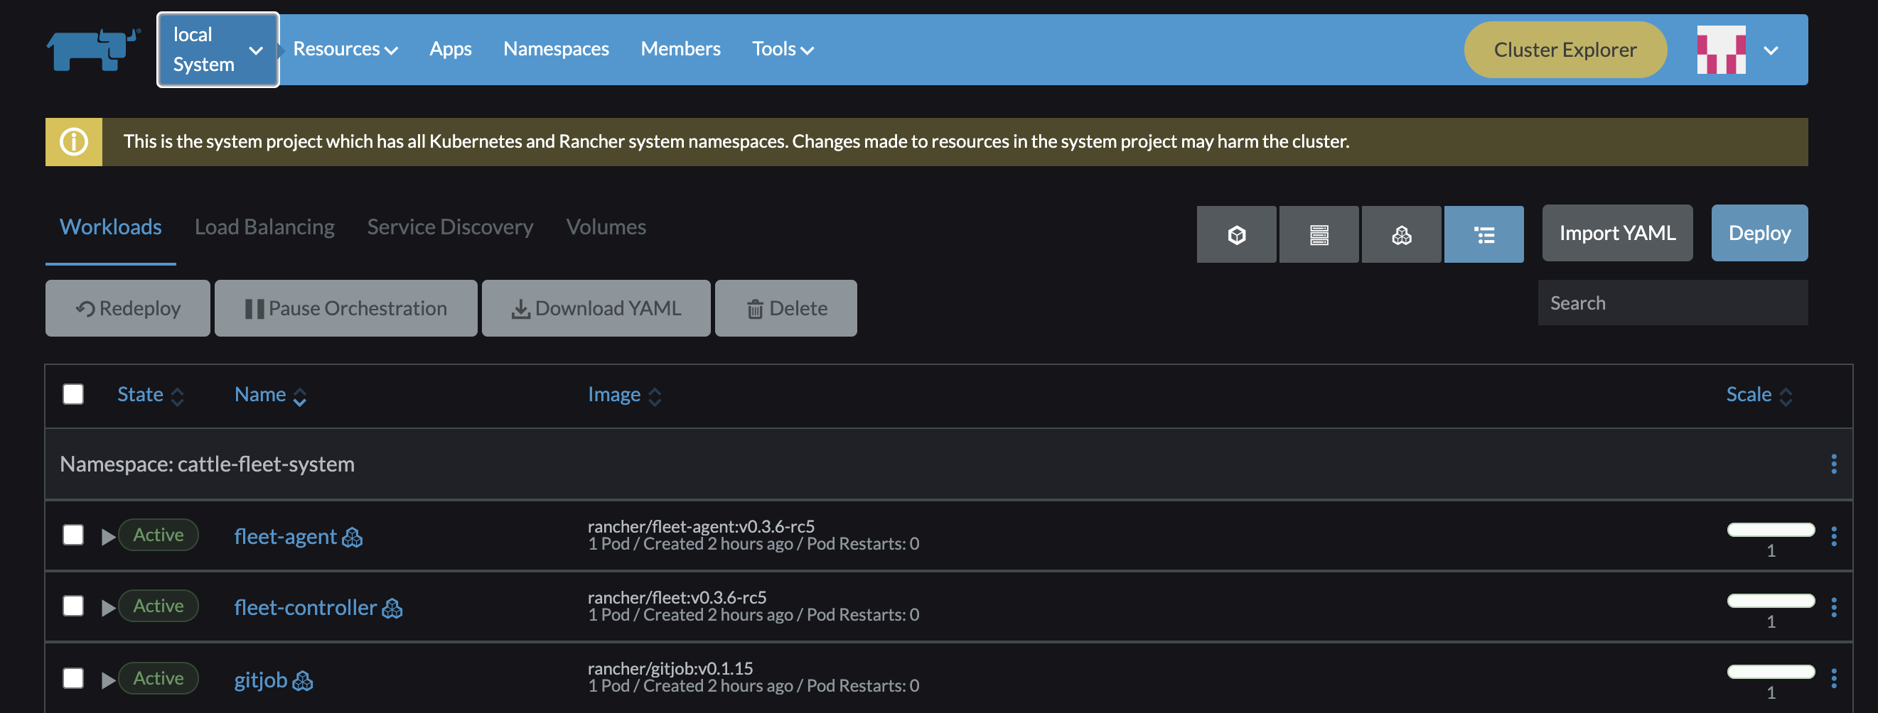
Task: Switch to the Load Balancing tab
Action: (x=264, y=227)
